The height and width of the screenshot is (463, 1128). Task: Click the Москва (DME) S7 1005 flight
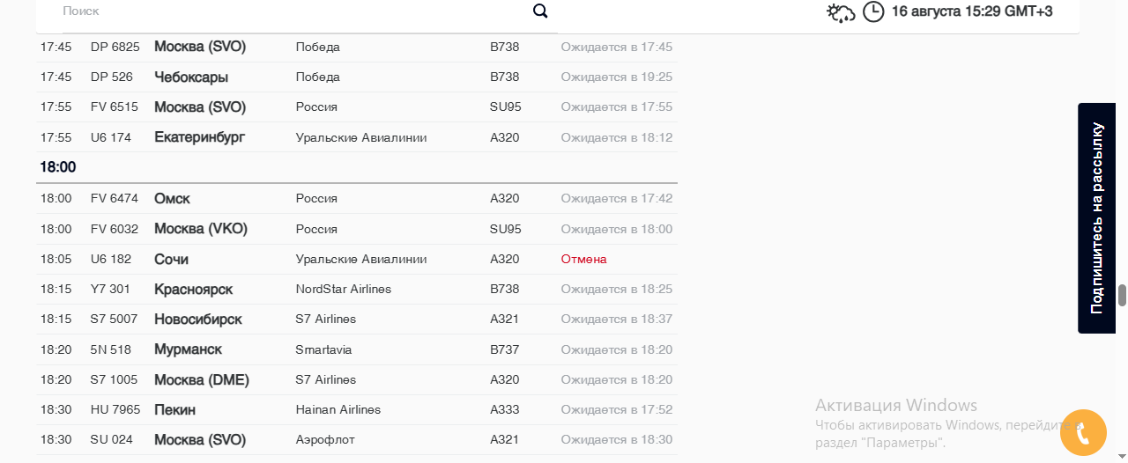(357, 380)
